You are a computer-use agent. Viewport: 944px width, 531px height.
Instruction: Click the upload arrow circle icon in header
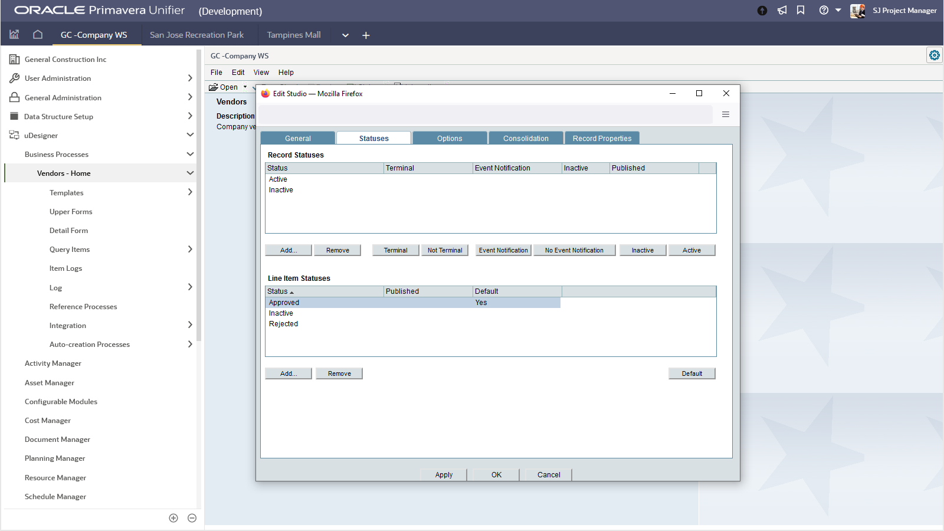coord(762,10)
